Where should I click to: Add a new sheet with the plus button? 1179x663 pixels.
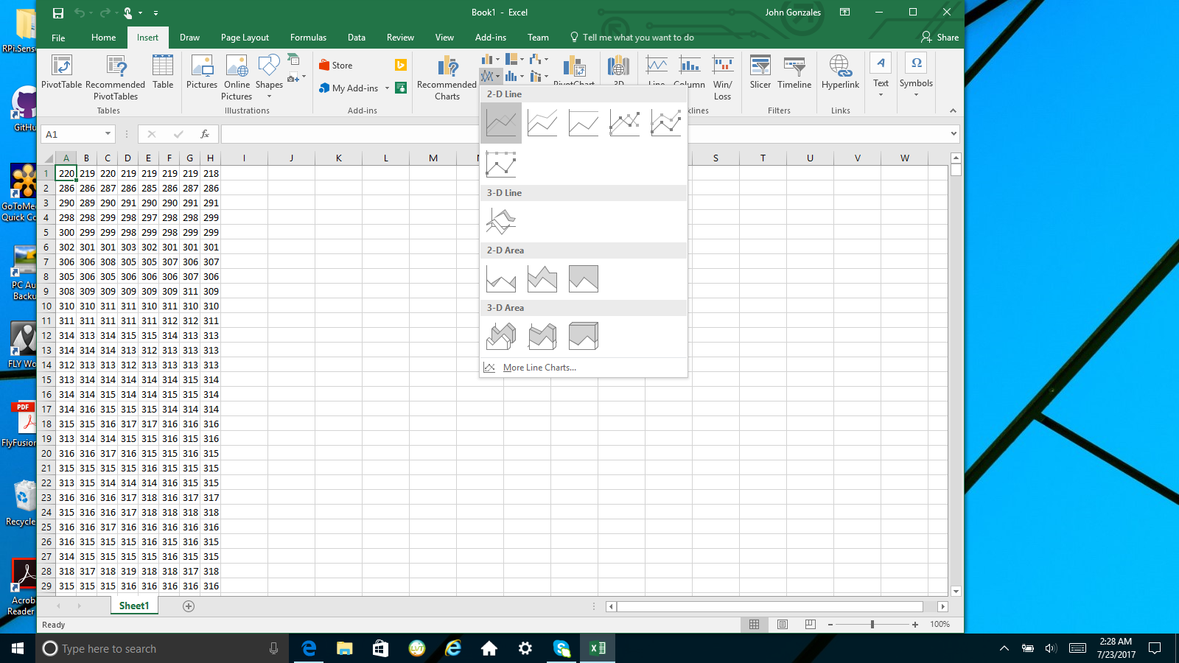click(x=189, y=606)
